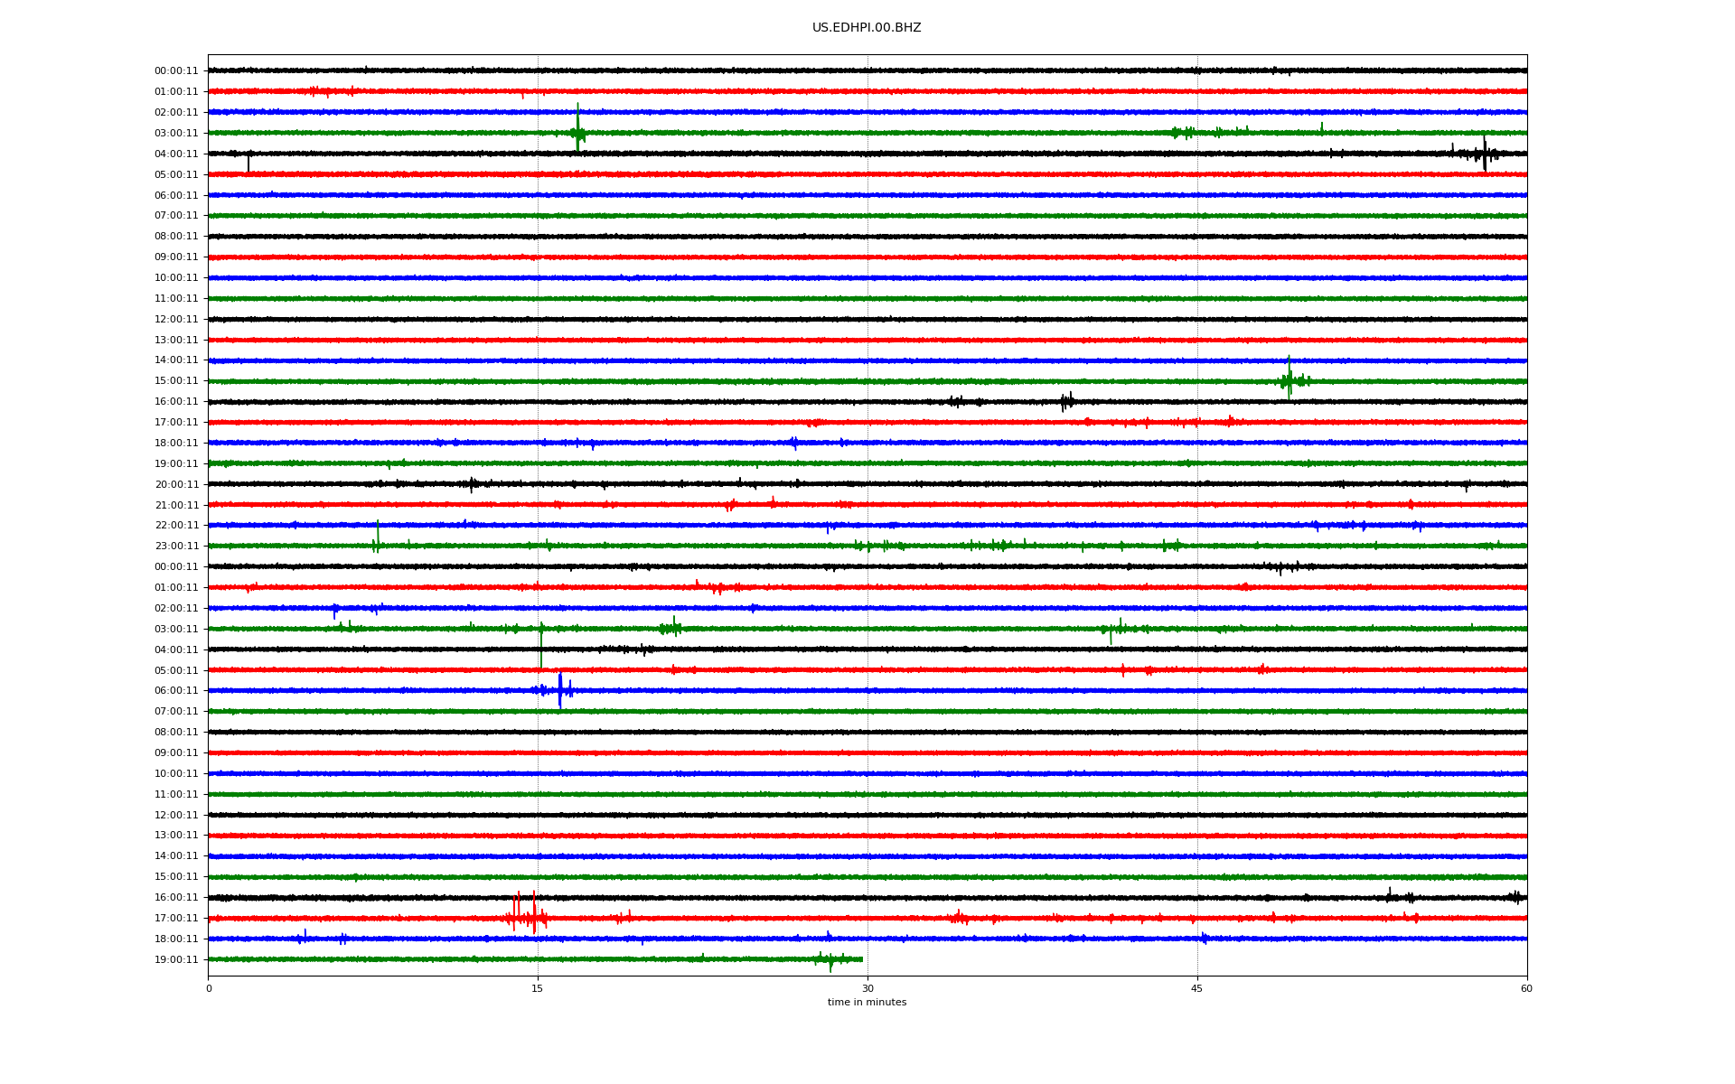Image resolution: width=1735 pixels, height=1084 pixels.
Task: Click the 'time in minutes' axis label
Action: [867, 1002]
